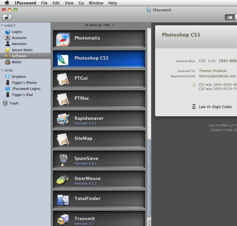Switch to the list layout view button
Viewport: 237px width, 226px height.
(230, 17)
